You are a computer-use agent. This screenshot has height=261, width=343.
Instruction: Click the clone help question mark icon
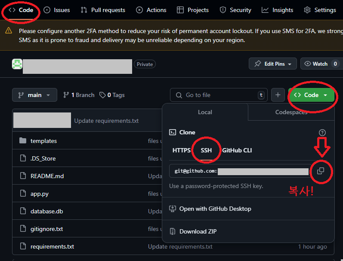pos(322,133)
